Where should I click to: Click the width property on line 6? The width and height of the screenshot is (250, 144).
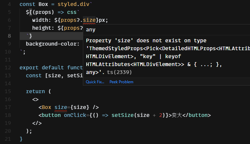40,20
